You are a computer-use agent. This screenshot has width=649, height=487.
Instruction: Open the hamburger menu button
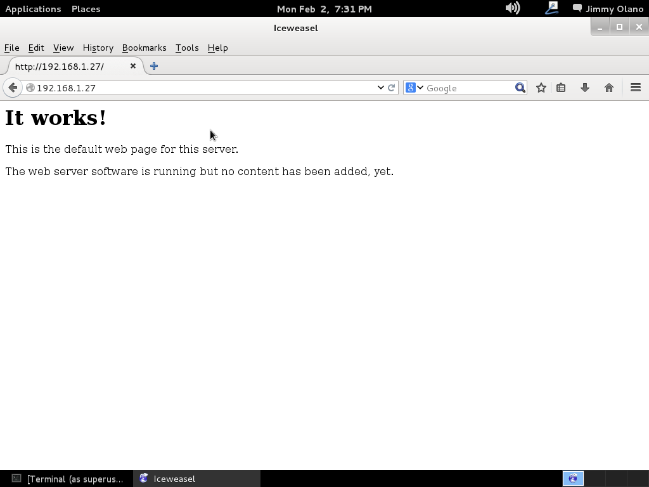(635, 88)
